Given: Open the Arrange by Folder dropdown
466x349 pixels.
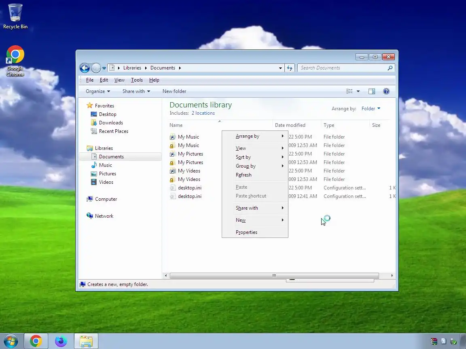Looking at the screenshot, I should click(x=371, y=109).
